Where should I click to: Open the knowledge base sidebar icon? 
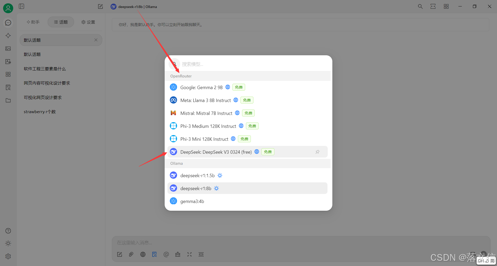coord(8,87)
